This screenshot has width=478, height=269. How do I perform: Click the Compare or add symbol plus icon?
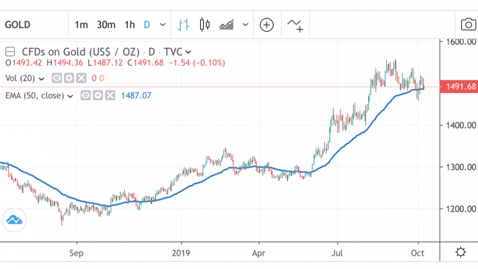pos(266,25)
